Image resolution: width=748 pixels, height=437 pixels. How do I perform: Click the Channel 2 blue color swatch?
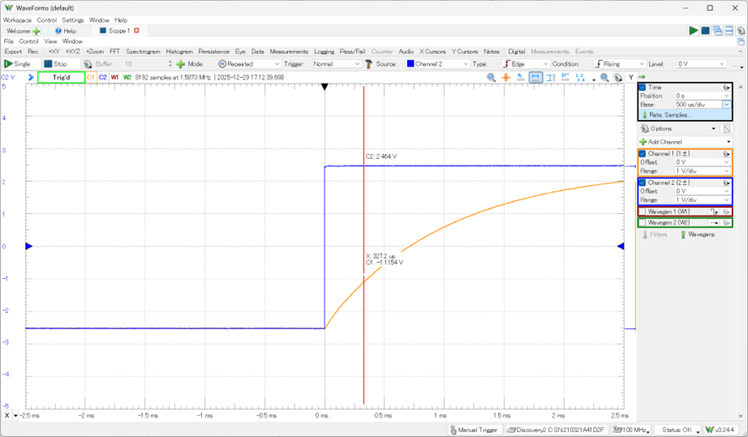point(410,63)
